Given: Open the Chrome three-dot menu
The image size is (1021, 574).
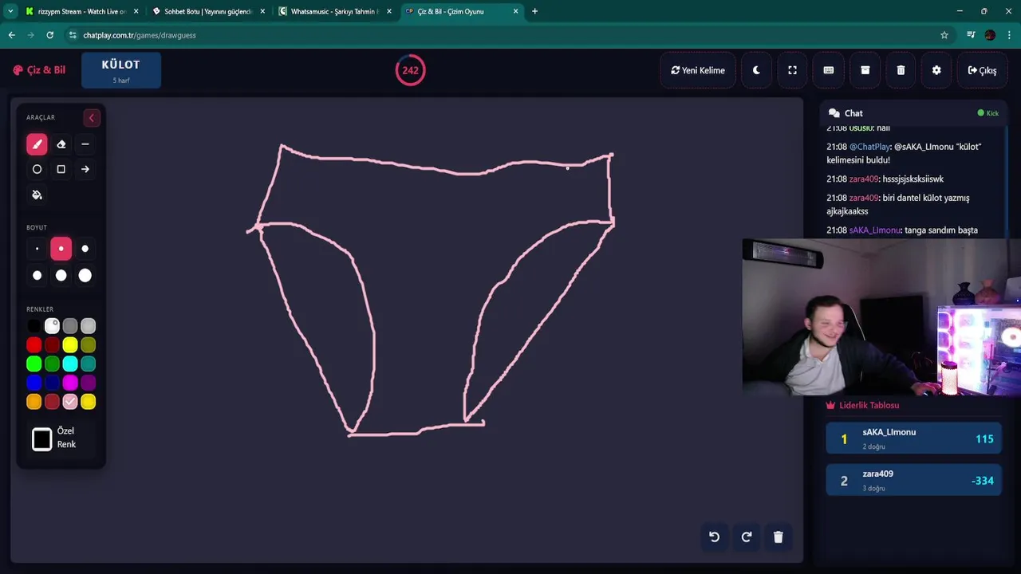Looking at the screenshot, I should click(1010, 35).
